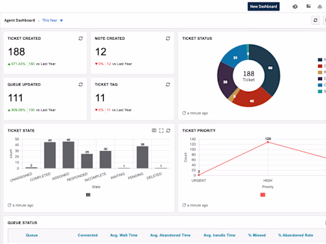Image resolution: width=326 pixels, height=244 pixels.
Task: Sort by Queue column header
Action: click(x=32, y=235)
